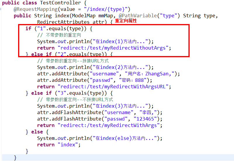Click the println "在index(2)方法内..." line
The width and height of the screenshot is (234, 161).
(x=95, y=67)
